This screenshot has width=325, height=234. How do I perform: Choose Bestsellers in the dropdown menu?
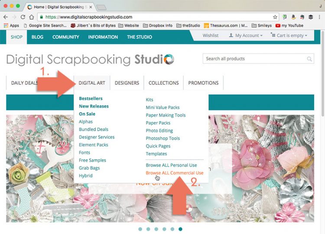[91, 99]
